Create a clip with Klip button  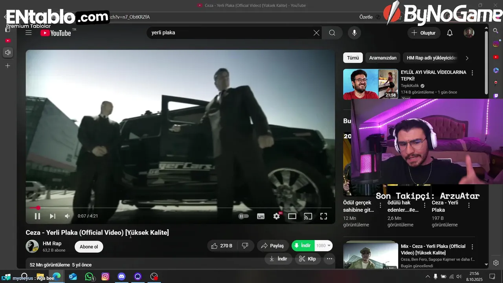pos(307,259)
